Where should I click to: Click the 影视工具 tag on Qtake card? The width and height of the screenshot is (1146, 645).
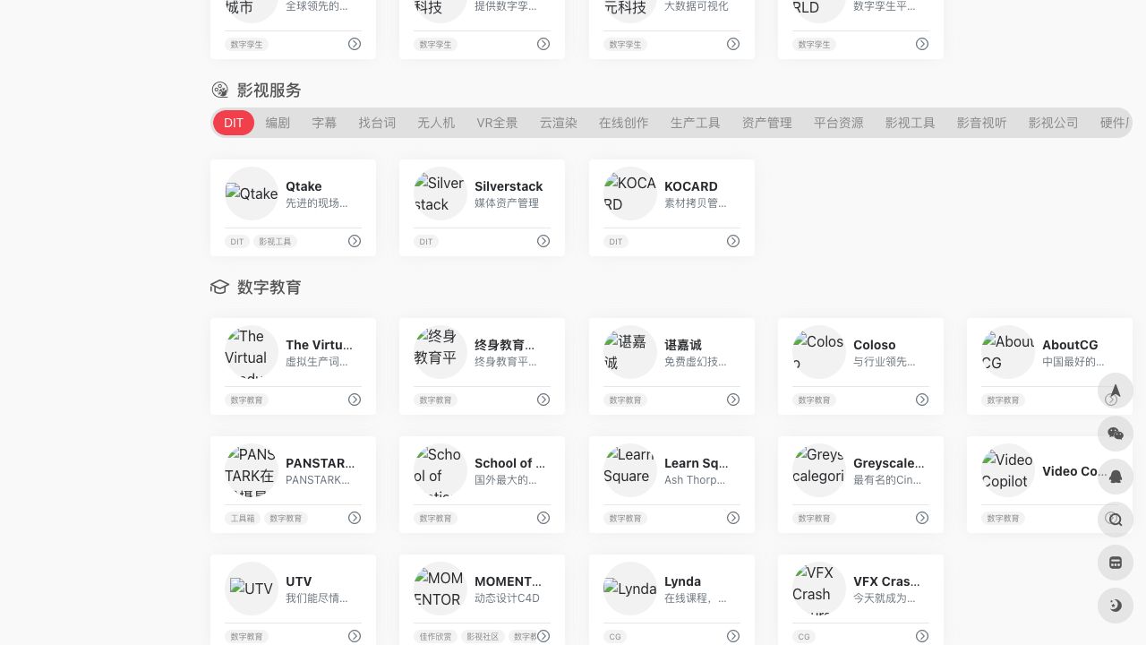[x=275, y=242]
